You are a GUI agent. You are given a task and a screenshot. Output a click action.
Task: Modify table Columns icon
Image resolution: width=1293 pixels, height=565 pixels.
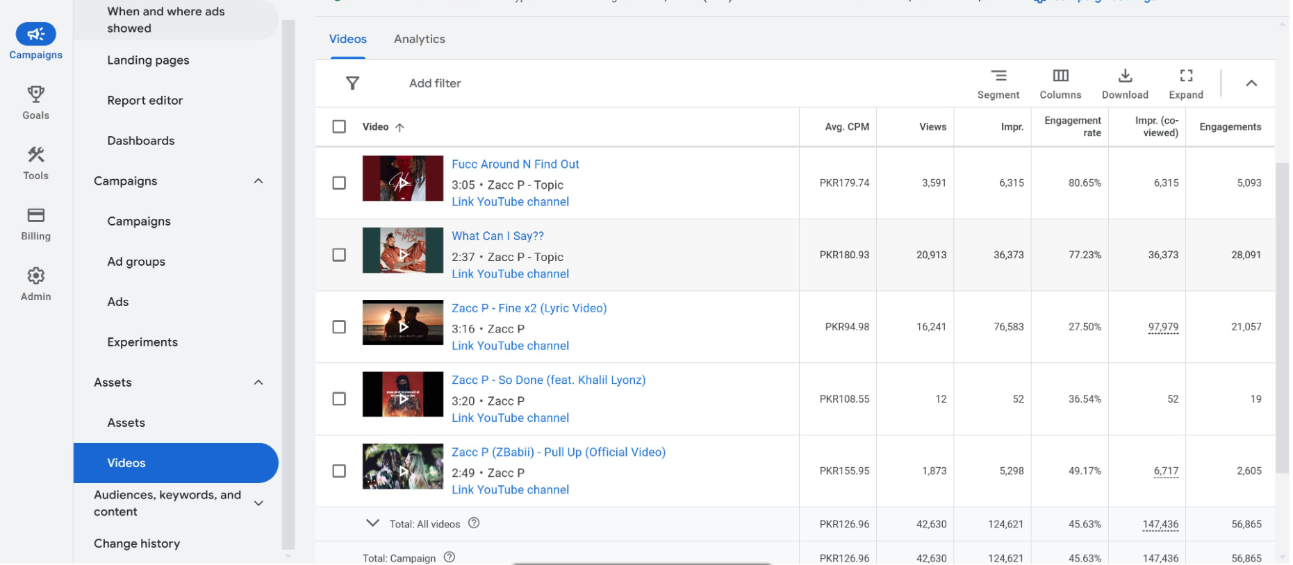tap(1060, 76)
